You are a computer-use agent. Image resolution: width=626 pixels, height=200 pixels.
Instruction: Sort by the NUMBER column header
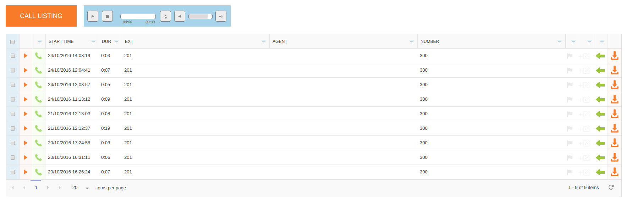[430, 41]
